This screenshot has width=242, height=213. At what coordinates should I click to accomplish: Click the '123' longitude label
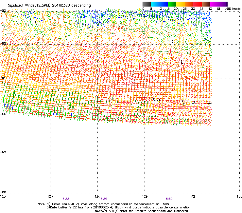point(50,196)
